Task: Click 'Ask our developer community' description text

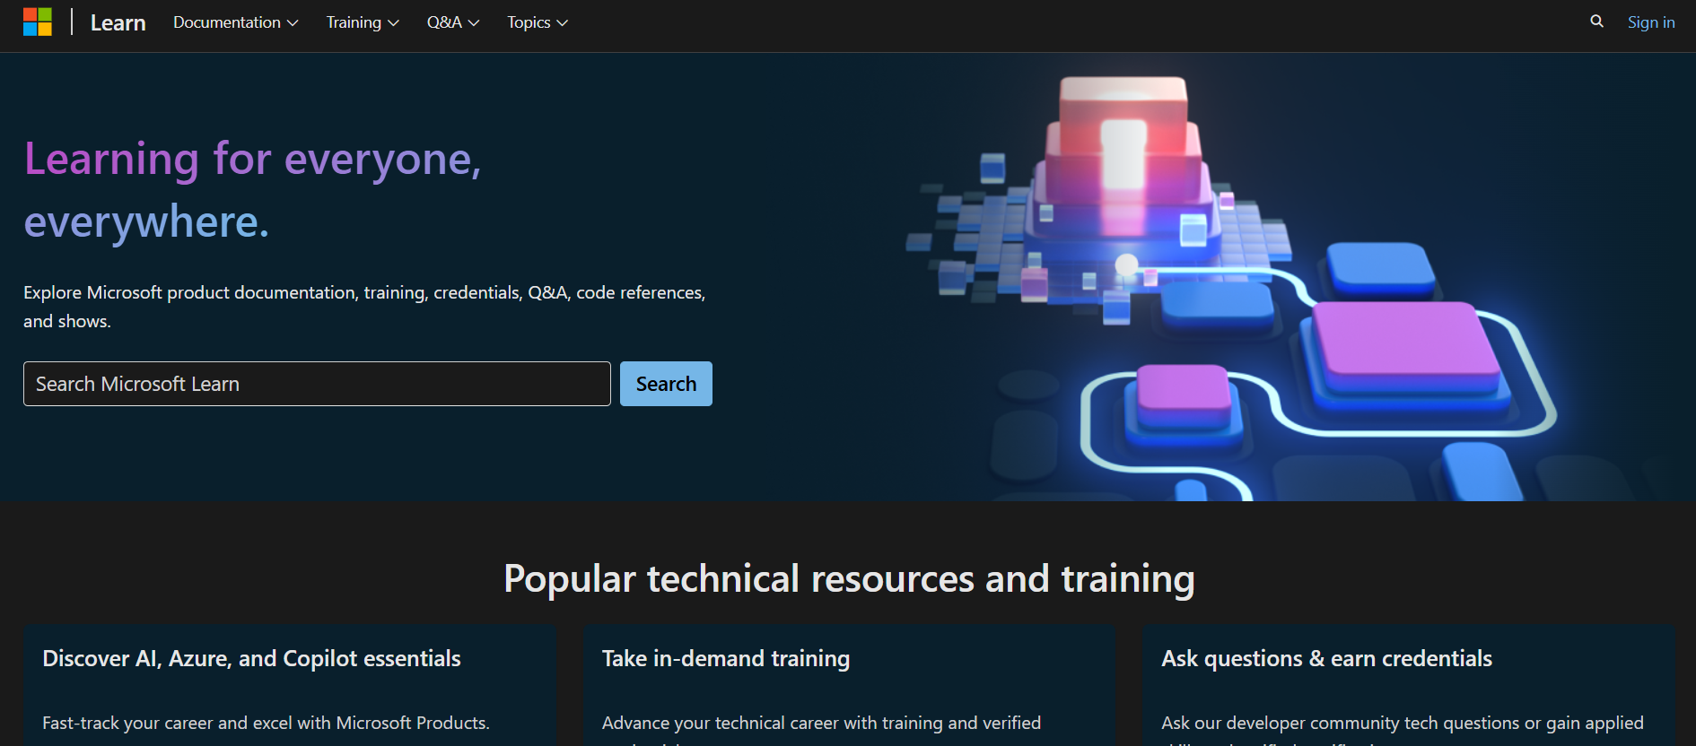Action: (1403, 728)
